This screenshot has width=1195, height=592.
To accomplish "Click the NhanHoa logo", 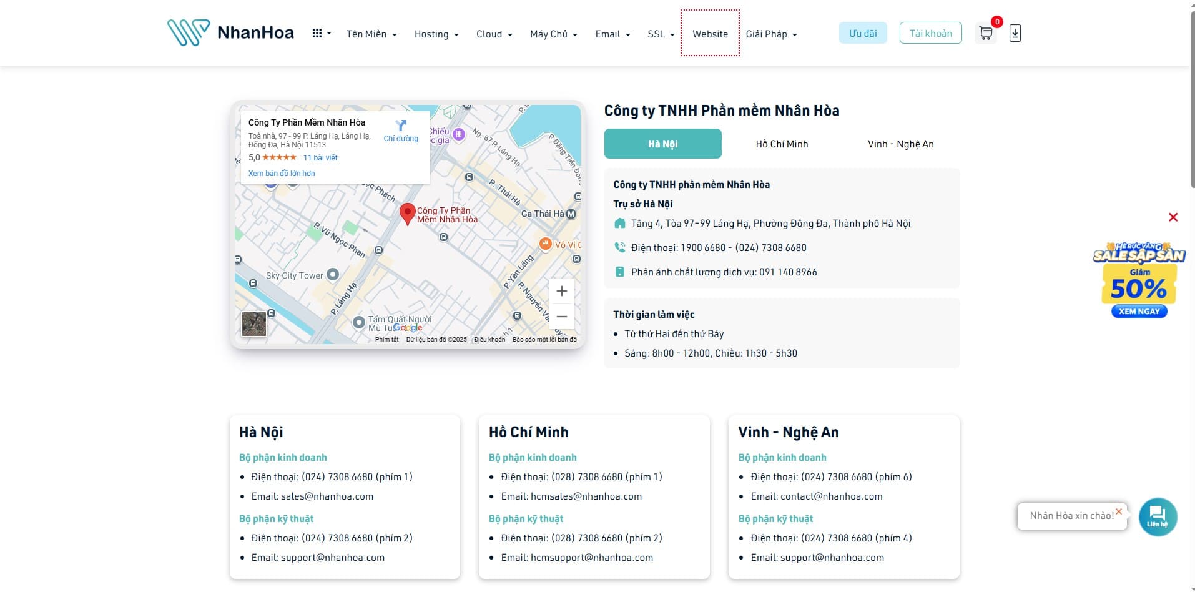I will tap(230, 32).
